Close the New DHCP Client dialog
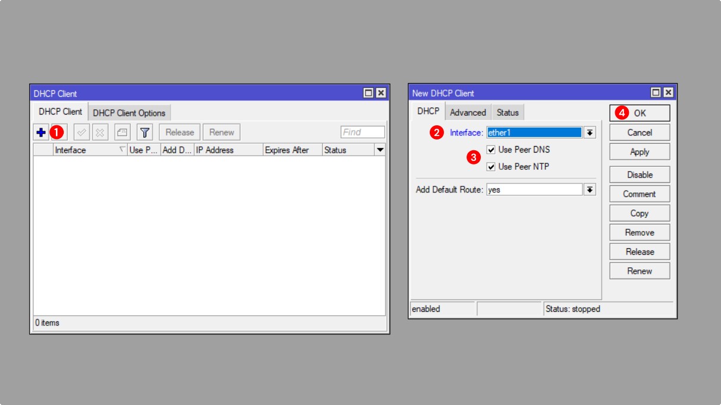Screen dimensions: 721x405 [x=668, y=93]
